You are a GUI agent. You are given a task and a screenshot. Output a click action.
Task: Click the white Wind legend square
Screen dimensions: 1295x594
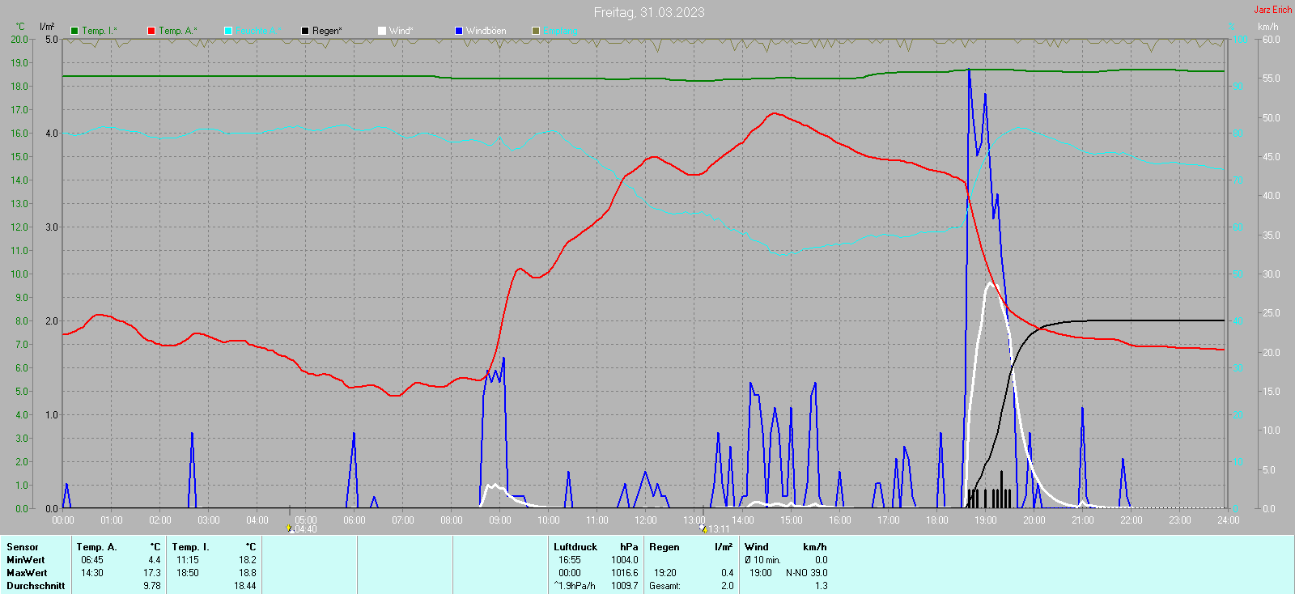pyautogui.click(x=382, y=31)
